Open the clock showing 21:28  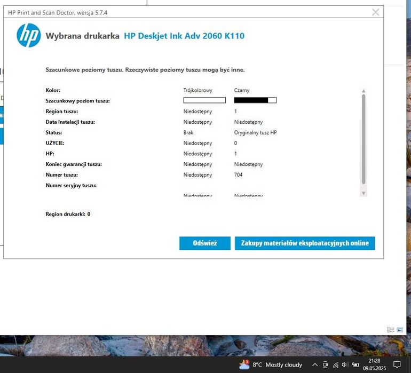374,364
